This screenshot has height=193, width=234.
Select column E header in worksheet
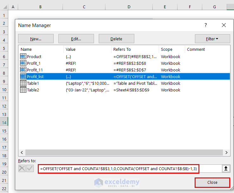point(165,7)
